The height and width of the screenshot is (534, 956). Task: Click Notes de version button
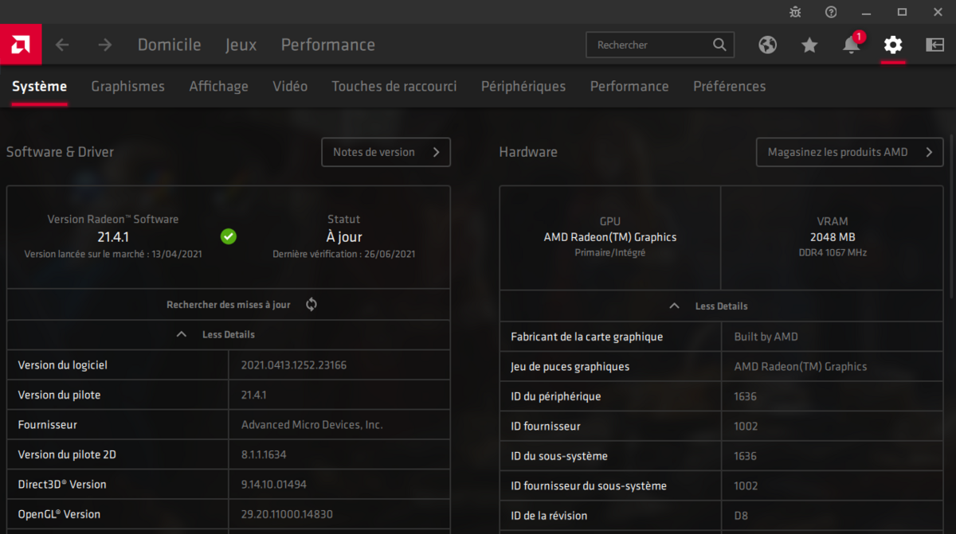click(x=386, y=152)
